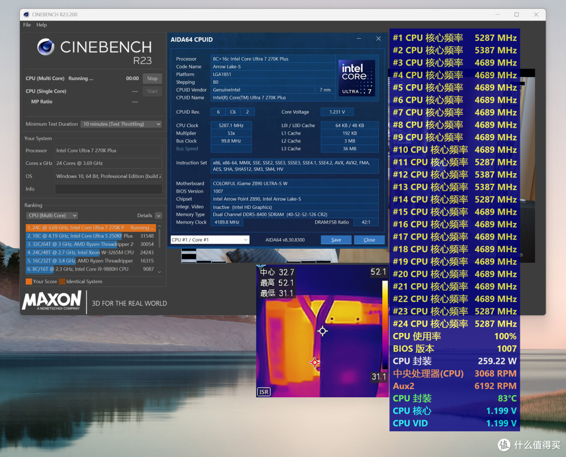Open the File menu in Cinebench
Image resolution: width=566 pixels, height=457 pixels.
(27, 25)
